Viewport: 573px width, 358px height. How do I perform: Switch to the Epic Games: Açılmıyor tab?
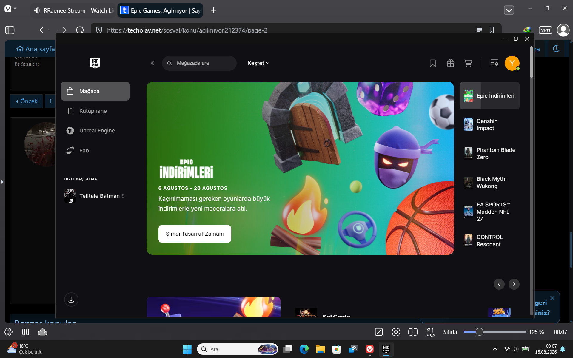point(160,10)
